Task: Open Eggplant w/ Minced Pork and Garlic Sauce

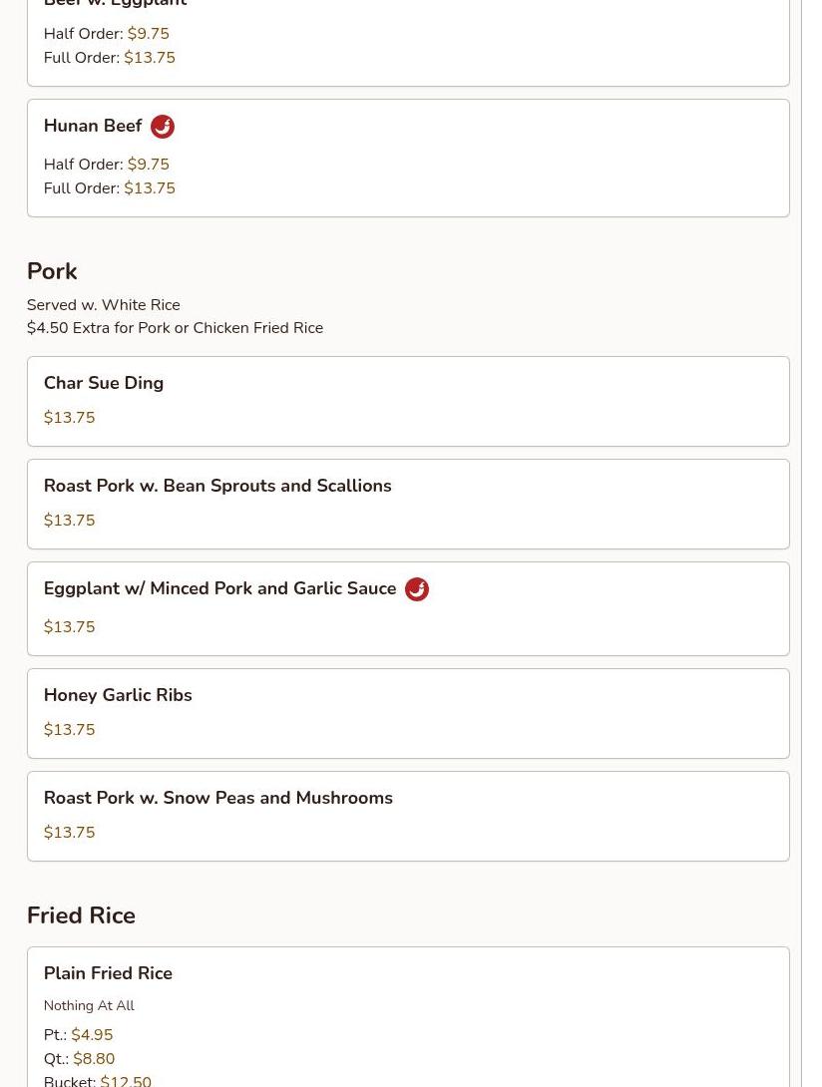Action: (219, 588)
